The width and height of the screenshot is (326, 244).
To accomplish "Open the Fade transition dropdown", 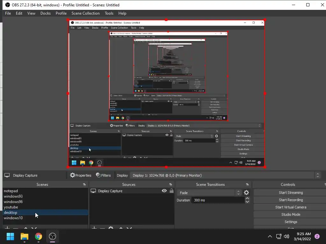I will click(x=209, y=193).
